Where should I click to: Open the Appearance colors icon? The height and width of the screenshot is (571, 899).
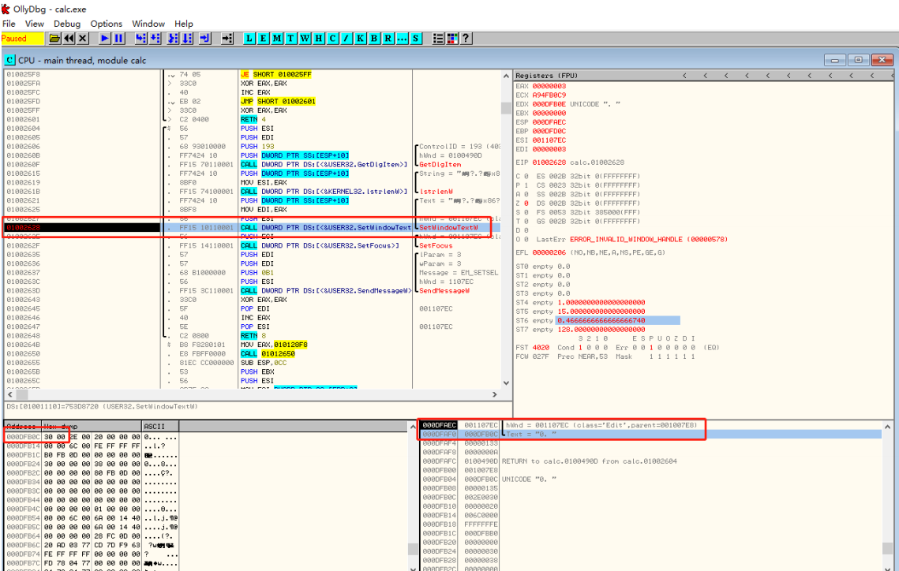click(x=452, y=39)
